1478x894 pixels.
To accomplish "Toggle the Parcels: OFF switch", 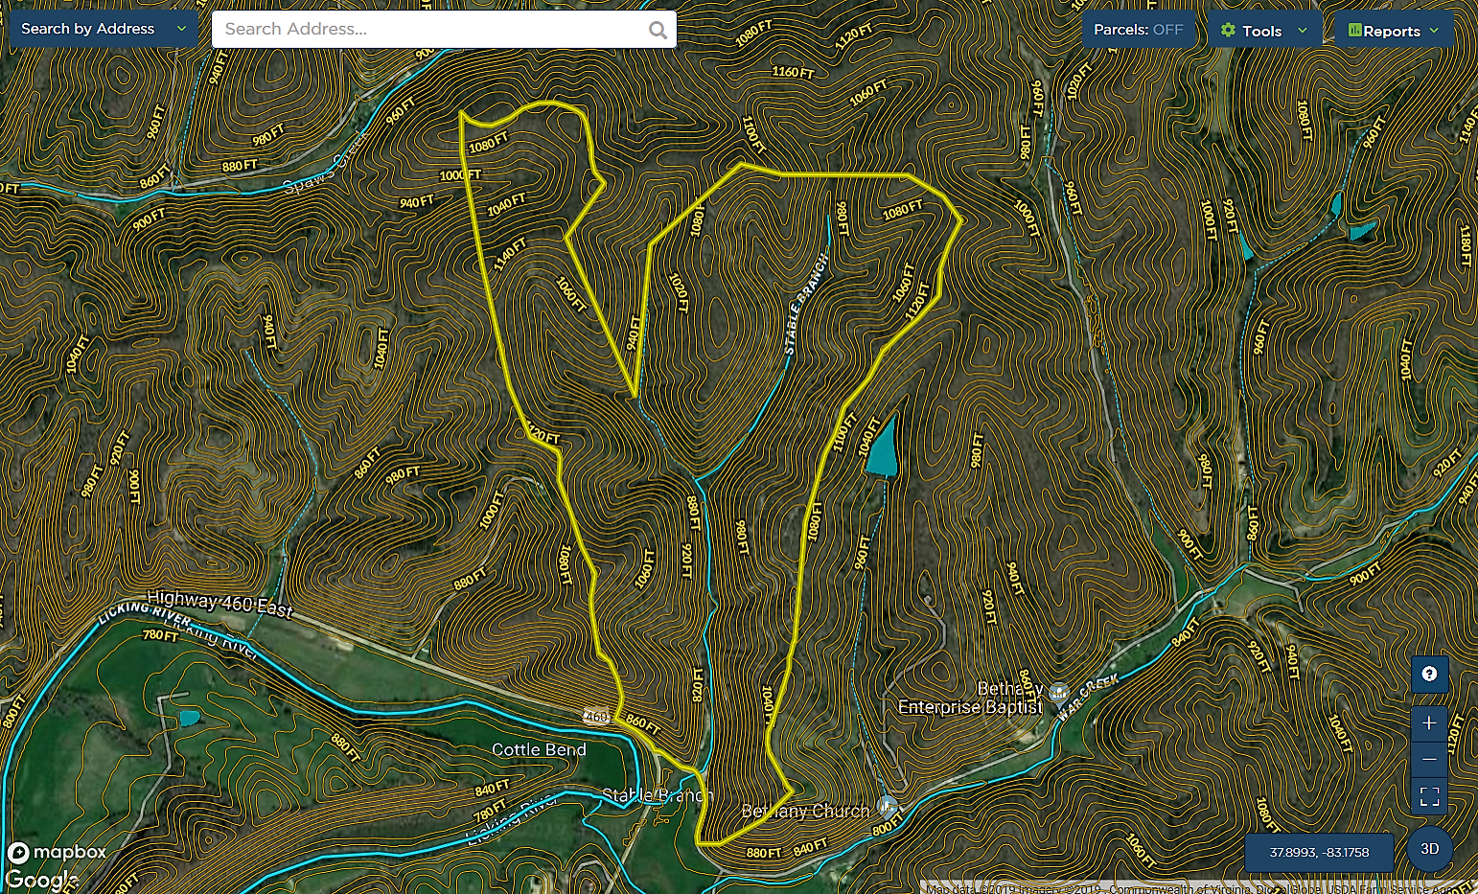I will pos(1139,30).
